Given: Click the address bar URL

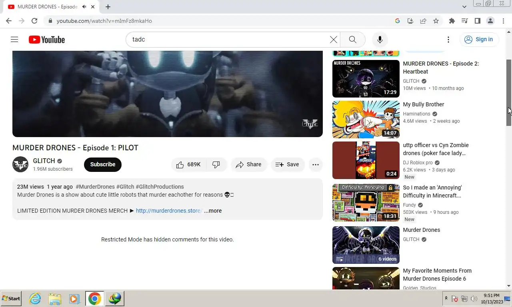Looking at the screenshot, I should tap(104, 21).
